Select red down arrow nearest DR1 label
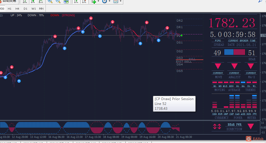This screenshot has height=143, width=266. [167, 28]
